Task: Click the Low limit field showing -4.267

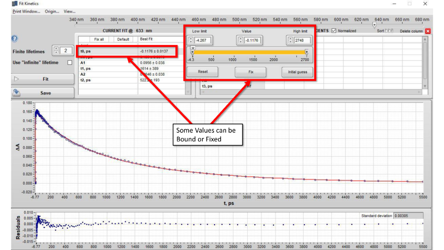Action: (x=203, y=40)
